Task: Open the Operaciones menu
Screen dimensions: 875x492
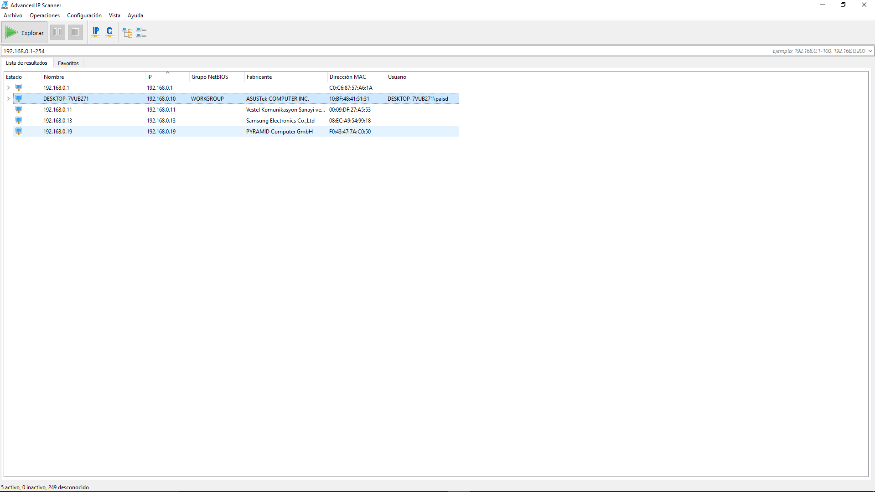Action: click(44, 15)
